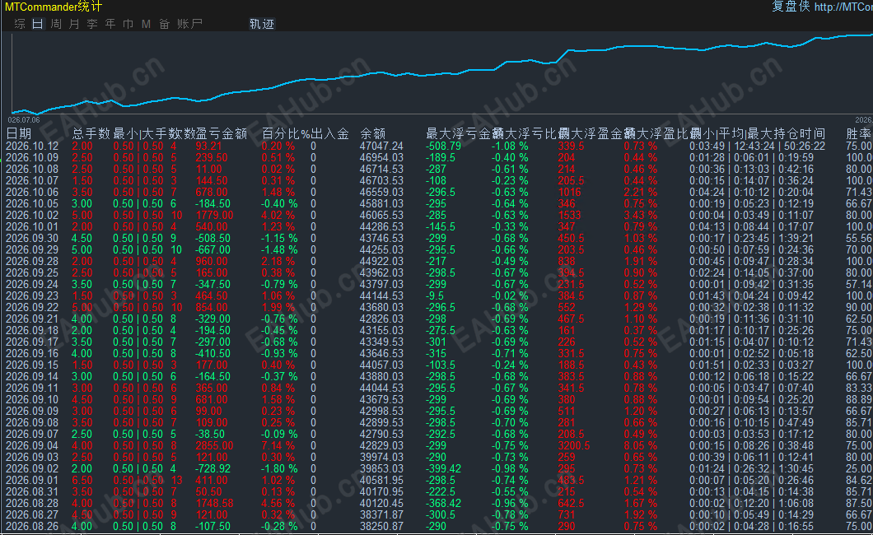This screenshot has height=535, width=873.
Task: Click max floating loss -399.42
Action: coord(444,468)
